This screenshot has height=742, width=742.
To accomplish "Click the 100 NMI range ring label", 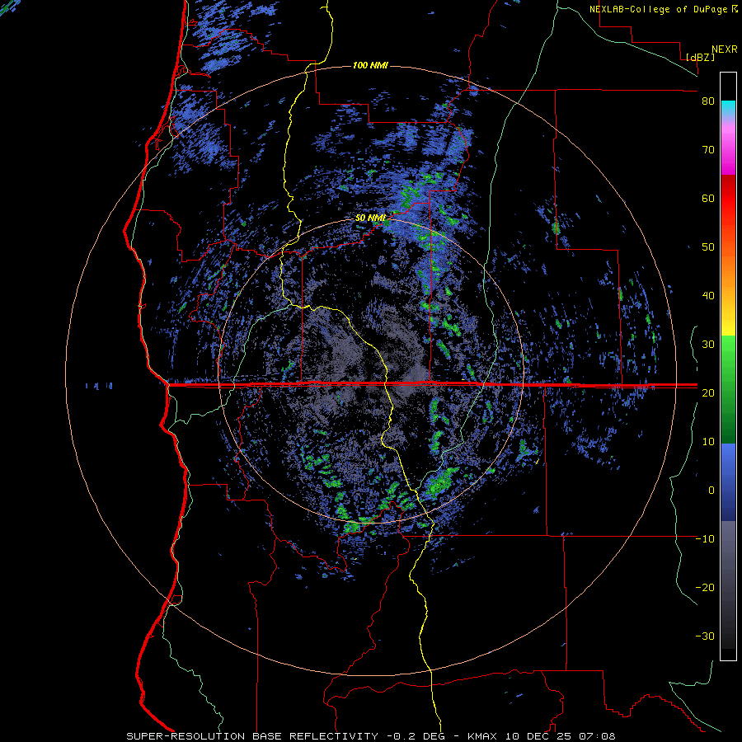I will [370, 65].
